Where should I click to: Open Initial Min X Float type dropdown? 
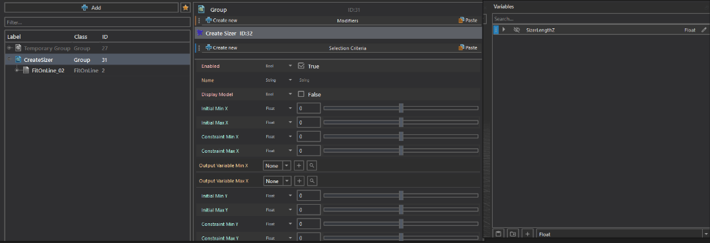(290, 109)
